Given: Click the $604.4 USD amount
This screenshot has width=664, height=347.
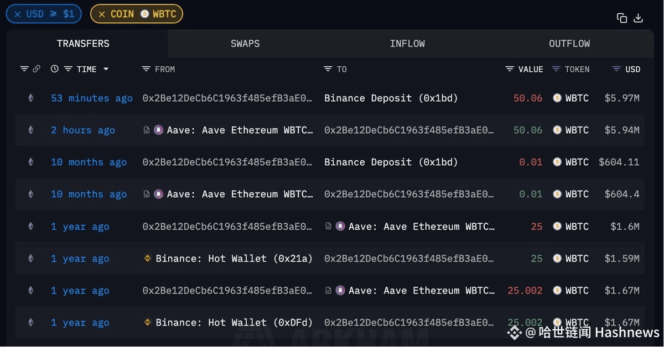Looking at the screenshot, I should click(x=622, y=194).
